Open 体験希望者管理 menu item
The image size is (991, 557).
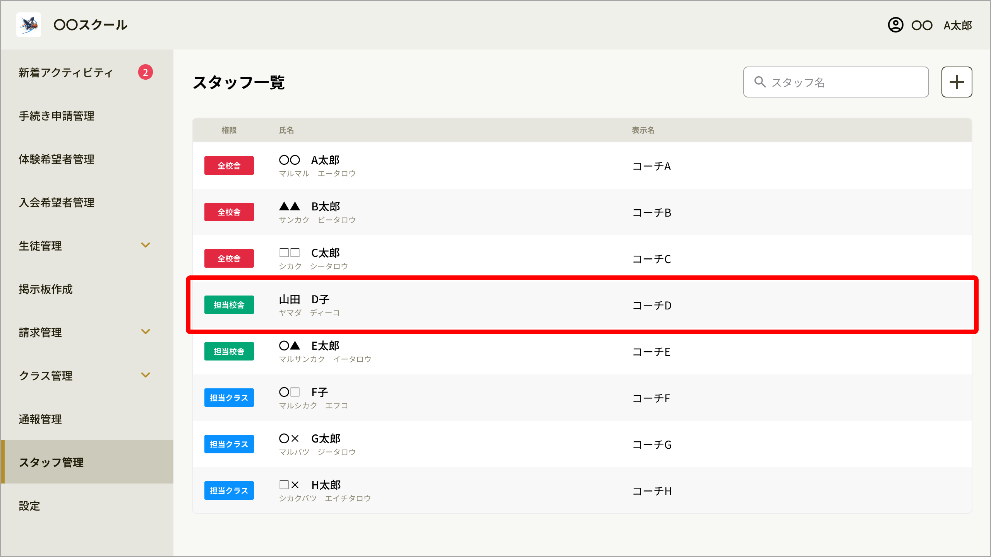pos(57,159)
